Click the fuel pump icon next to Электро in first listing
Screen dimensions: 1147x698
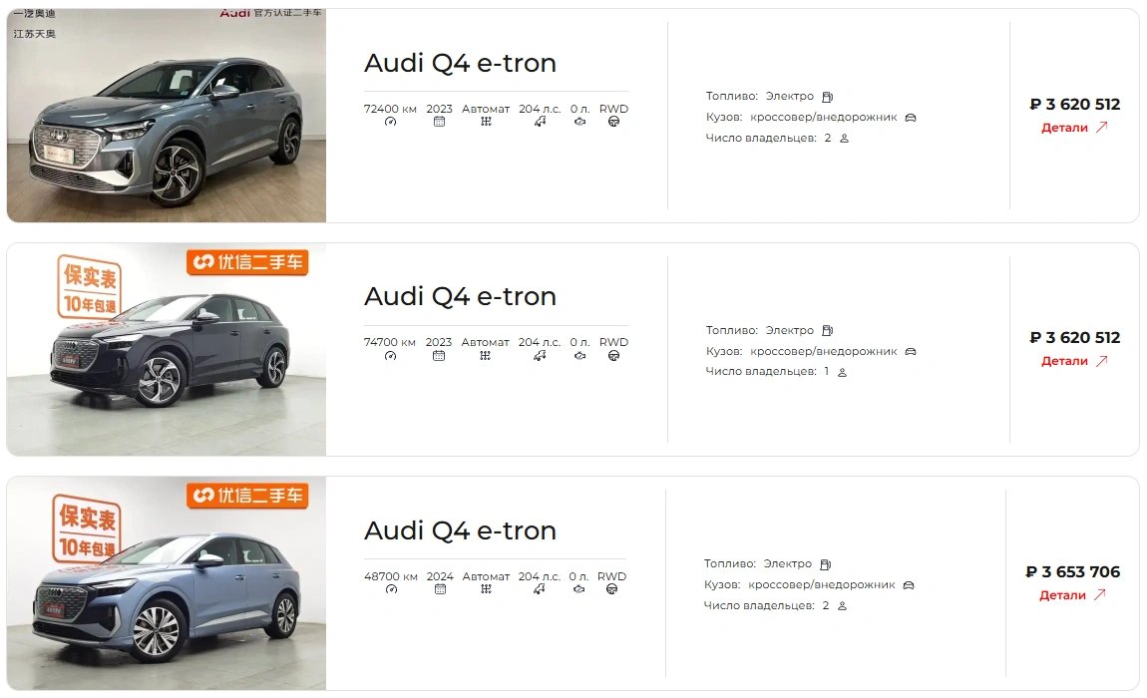tap(827, 97)
